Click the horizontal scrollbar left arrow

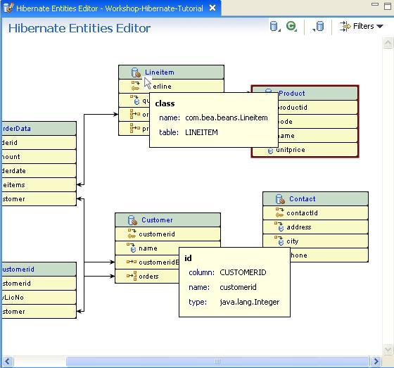[x=7, y=362]
